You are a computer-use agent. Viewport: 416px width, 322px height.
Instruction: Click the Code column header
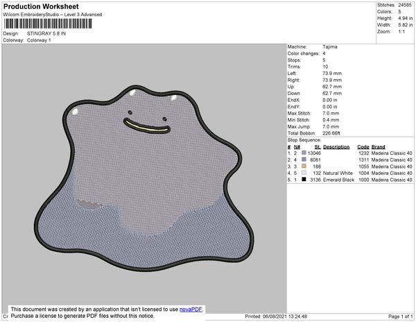coord(363,147)
